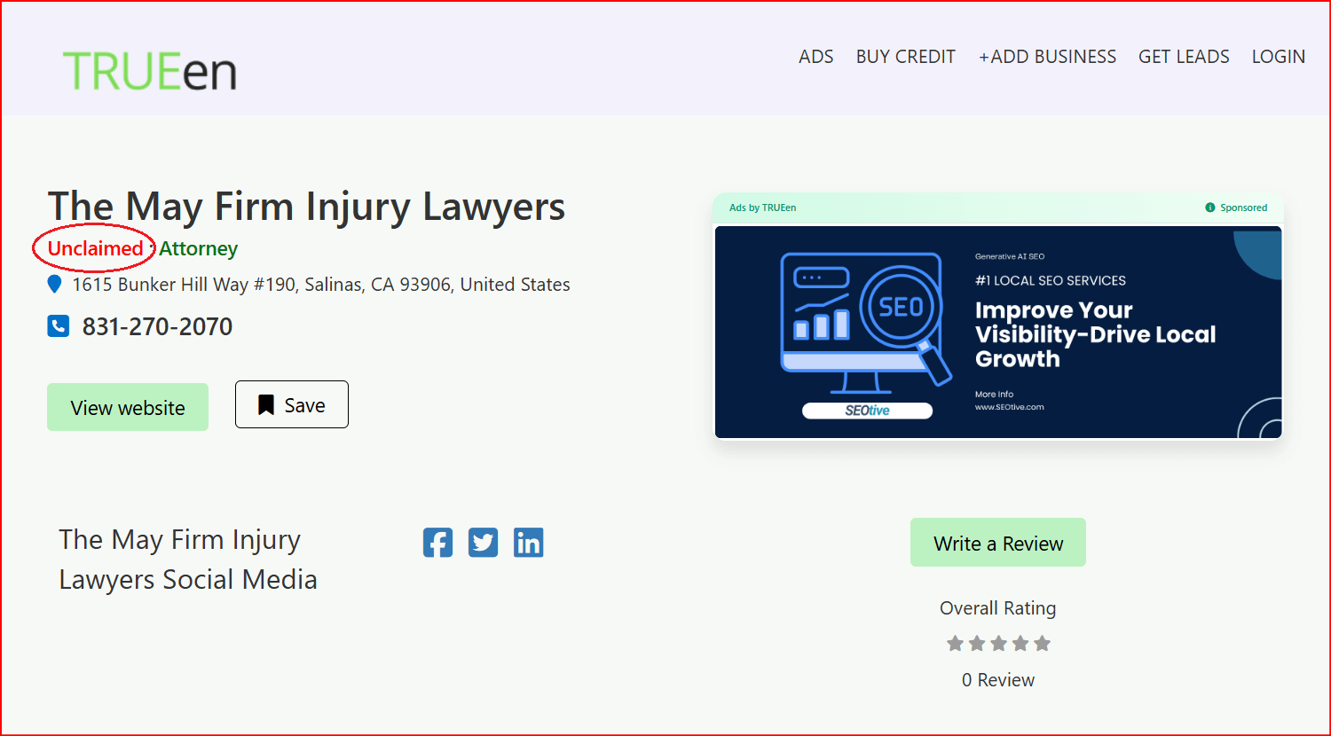Click the Unclaimed status link
This screenshot has width=1331, height=736.
(x=95, y=248)
